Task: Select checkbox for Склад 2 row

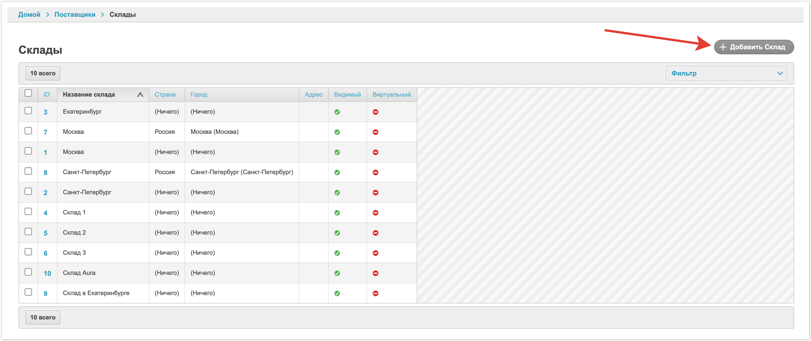Action: pos(28,232)
